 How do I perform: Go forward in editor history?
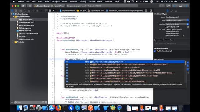pos(57,11)
